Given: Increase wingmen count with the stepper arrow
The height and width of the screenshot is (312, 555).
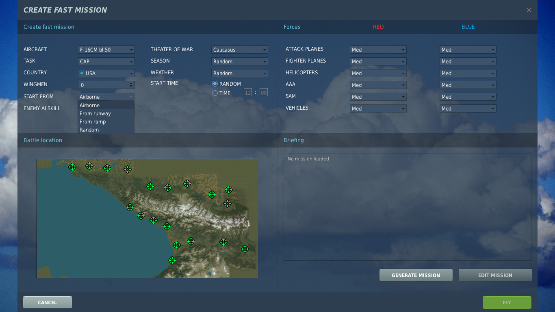Looking at the screenshot, I should [x=131, y=83].
